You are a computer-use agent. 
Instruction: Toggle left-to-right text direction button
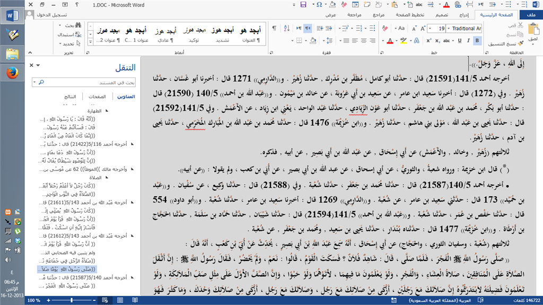299,28
